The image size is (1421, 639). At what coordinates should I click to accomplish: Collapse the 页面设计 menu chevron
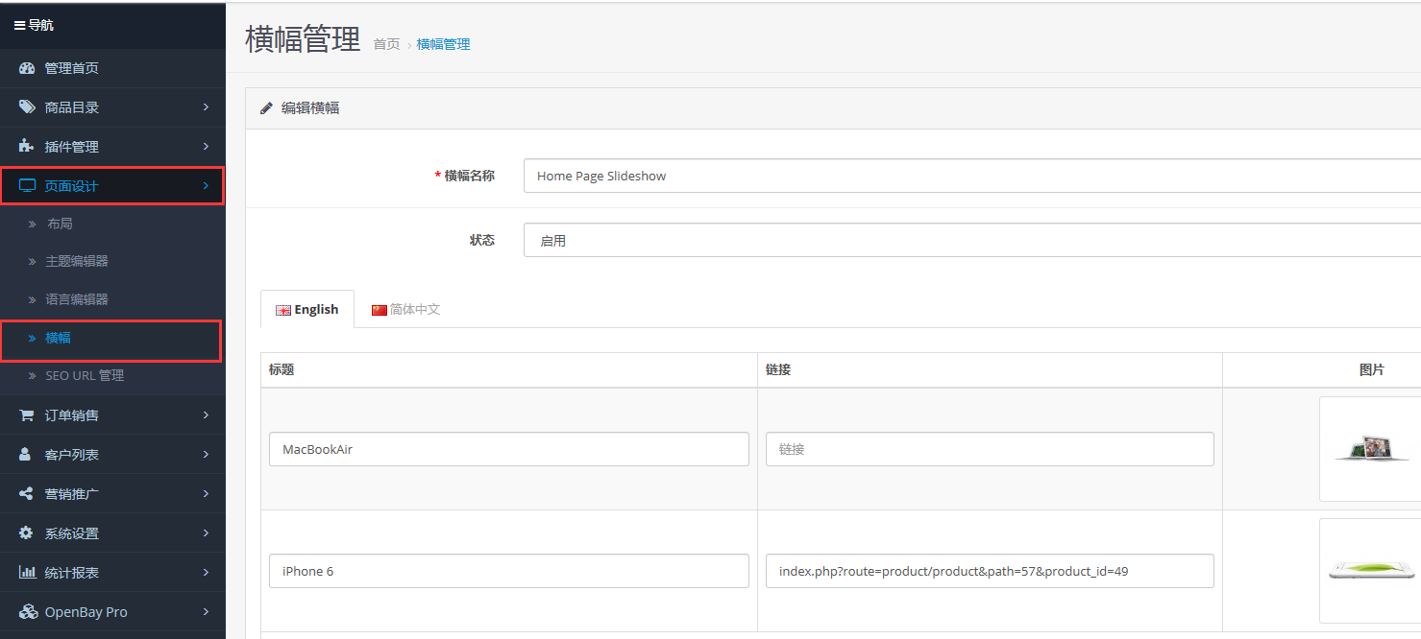pyautogui.click(x=206, y=186)
